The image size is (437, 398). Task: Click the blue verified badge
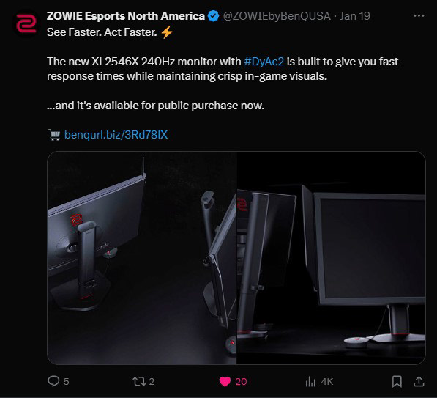[x=214, y=16]
